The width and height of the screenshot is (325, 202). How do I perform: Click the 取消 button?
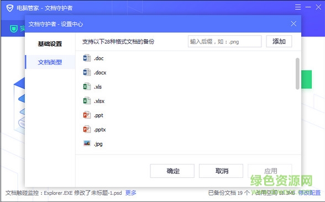pos(221,171)
